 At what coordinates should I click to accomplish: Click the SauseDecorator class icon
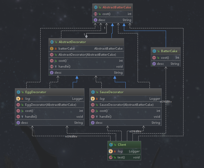[93, 92]
